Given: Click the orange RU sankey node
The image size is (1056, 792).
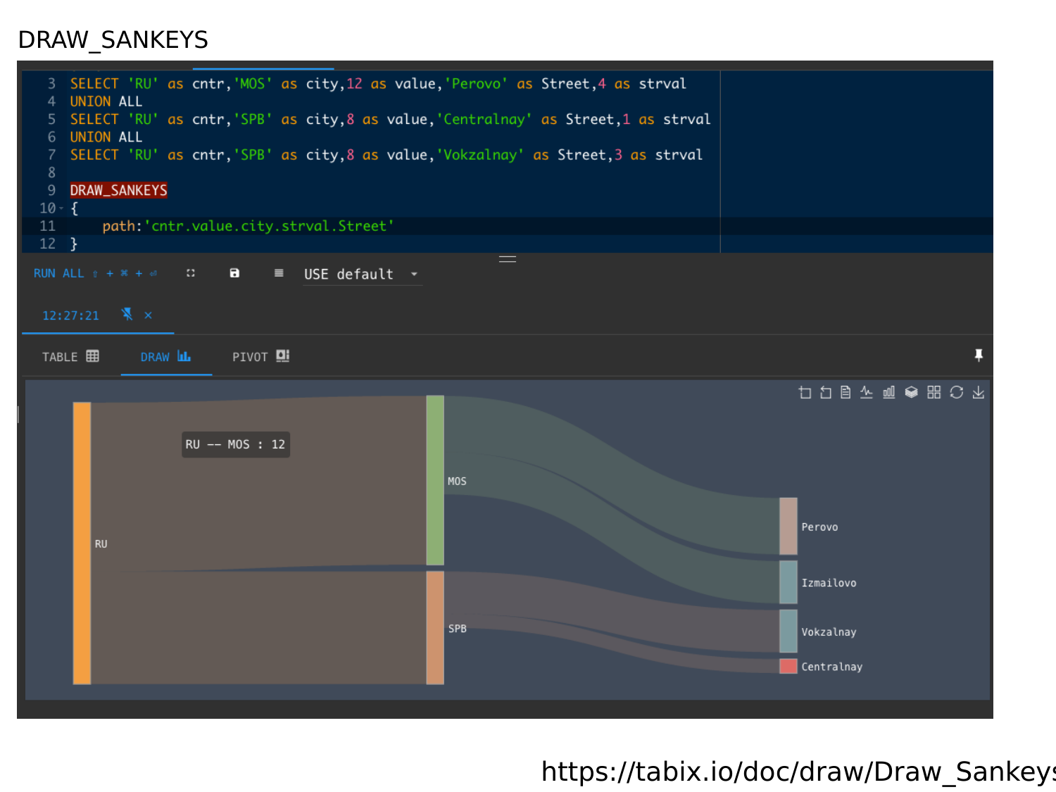Looking at the screenshot, I should 82,543.
